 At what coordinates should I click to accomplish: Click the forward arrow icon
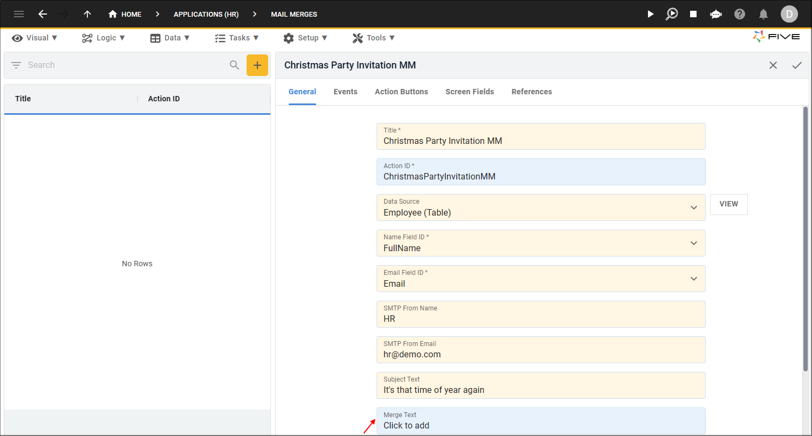(64, 14)
